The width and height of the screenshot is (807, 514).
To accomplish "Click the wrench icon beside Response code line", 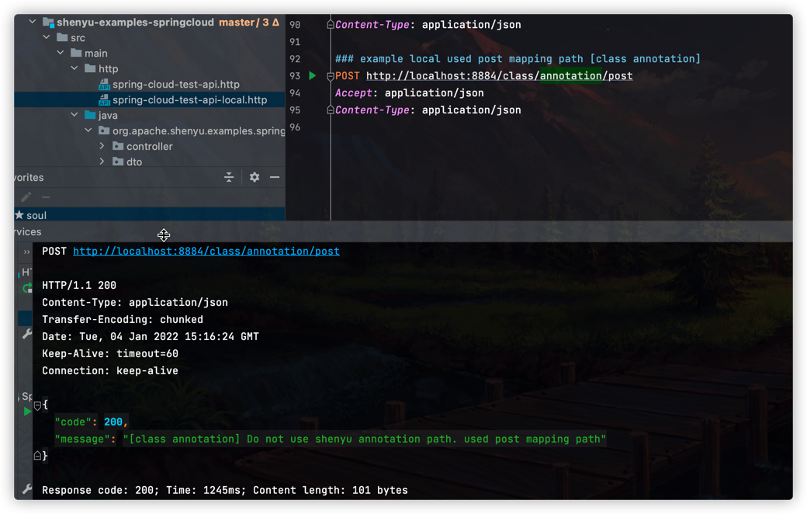I will pyautogui.click(x=26, y=489).
